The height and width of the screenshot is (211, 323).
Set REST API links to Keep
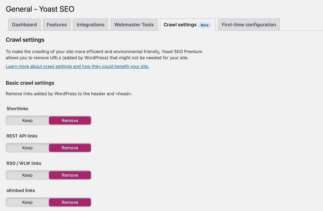pos(27,148)
